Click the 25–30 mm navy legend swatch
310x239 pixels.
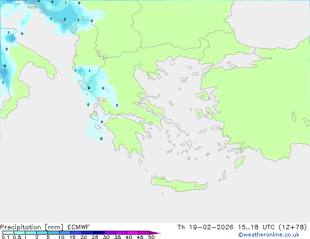pos(99,233)
